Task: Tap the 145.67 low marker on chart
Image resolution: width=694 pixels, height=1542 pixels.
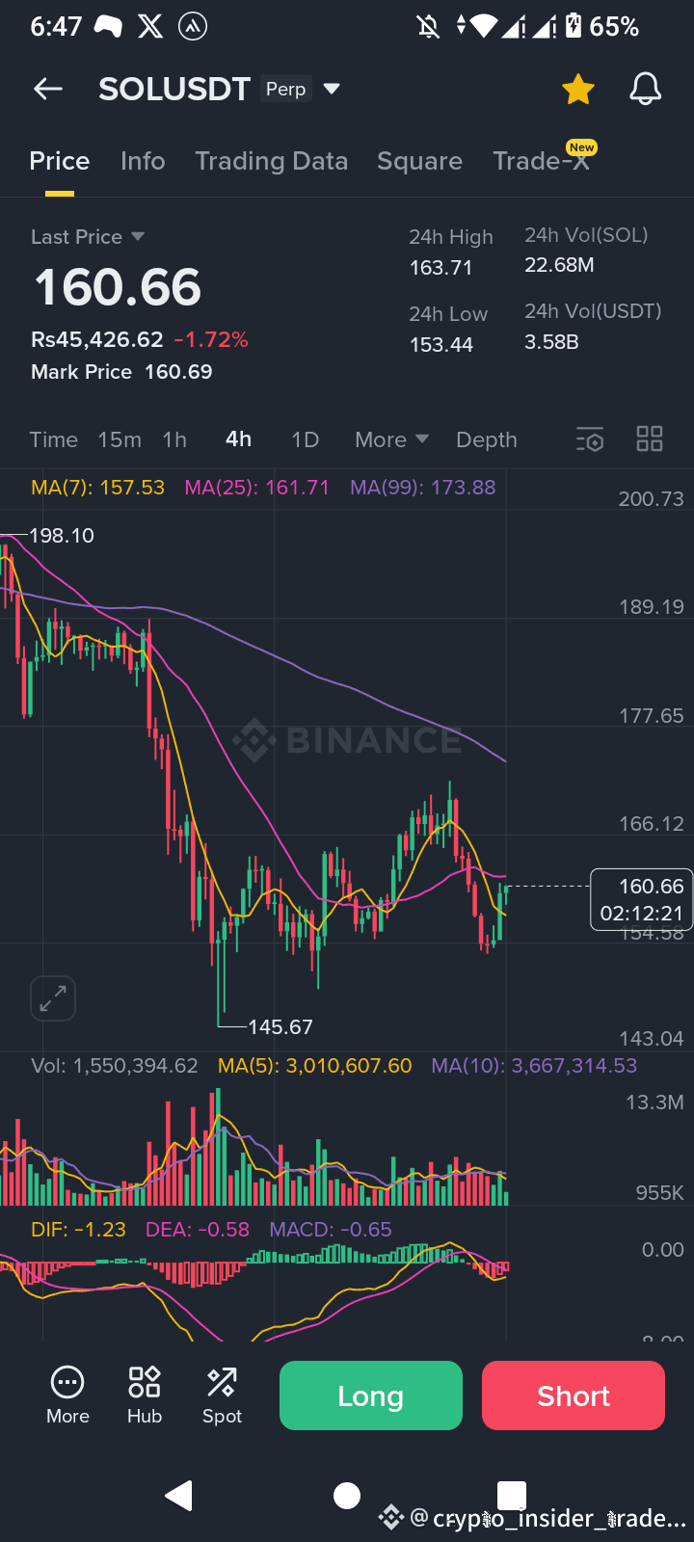Action: pos(280,1027)
